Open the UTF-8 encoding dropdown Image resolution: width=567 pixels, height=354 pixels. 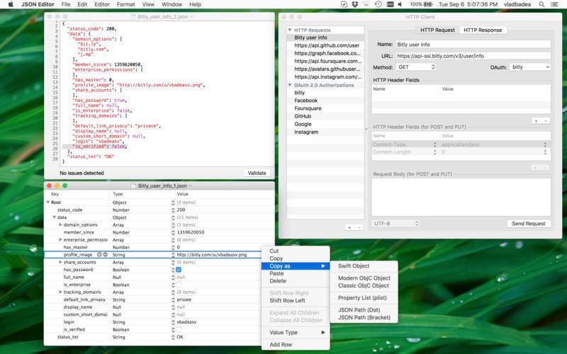pyautogui.click(x=395, y=224)
